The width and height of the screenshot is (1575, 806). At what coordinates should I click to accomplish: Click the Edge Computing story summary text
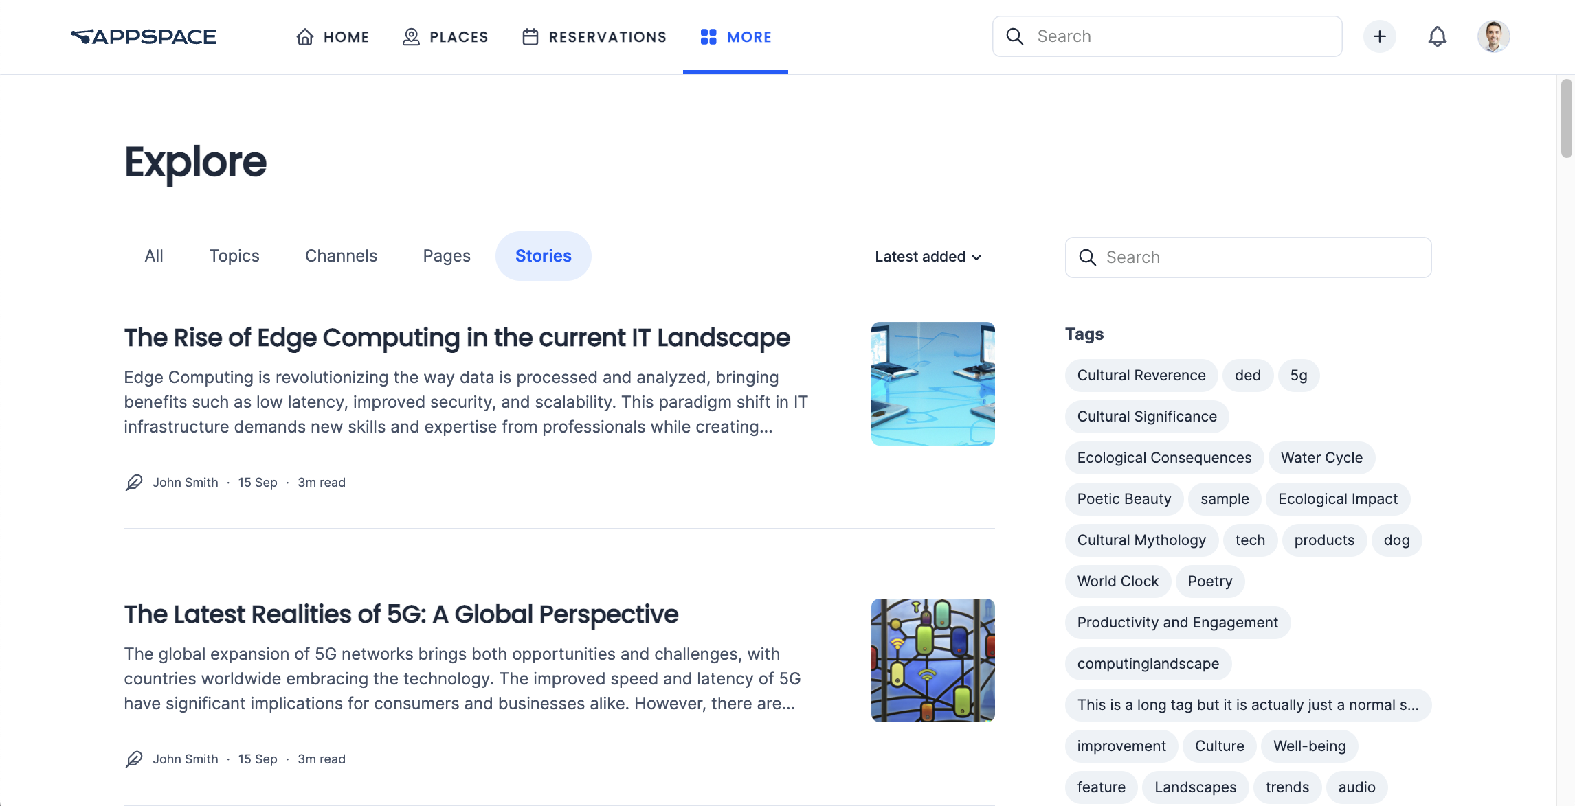[x=466, y=402]
